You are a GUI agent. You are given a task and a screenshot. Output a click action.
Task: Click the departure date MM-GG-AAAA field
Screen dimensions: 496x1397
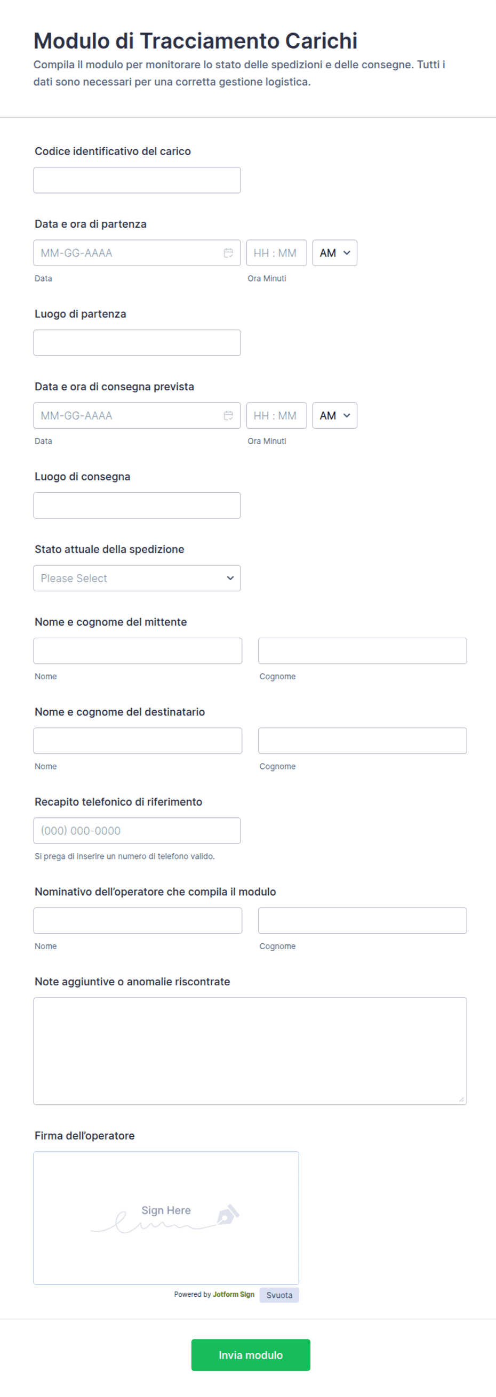[x=127, y=253]
